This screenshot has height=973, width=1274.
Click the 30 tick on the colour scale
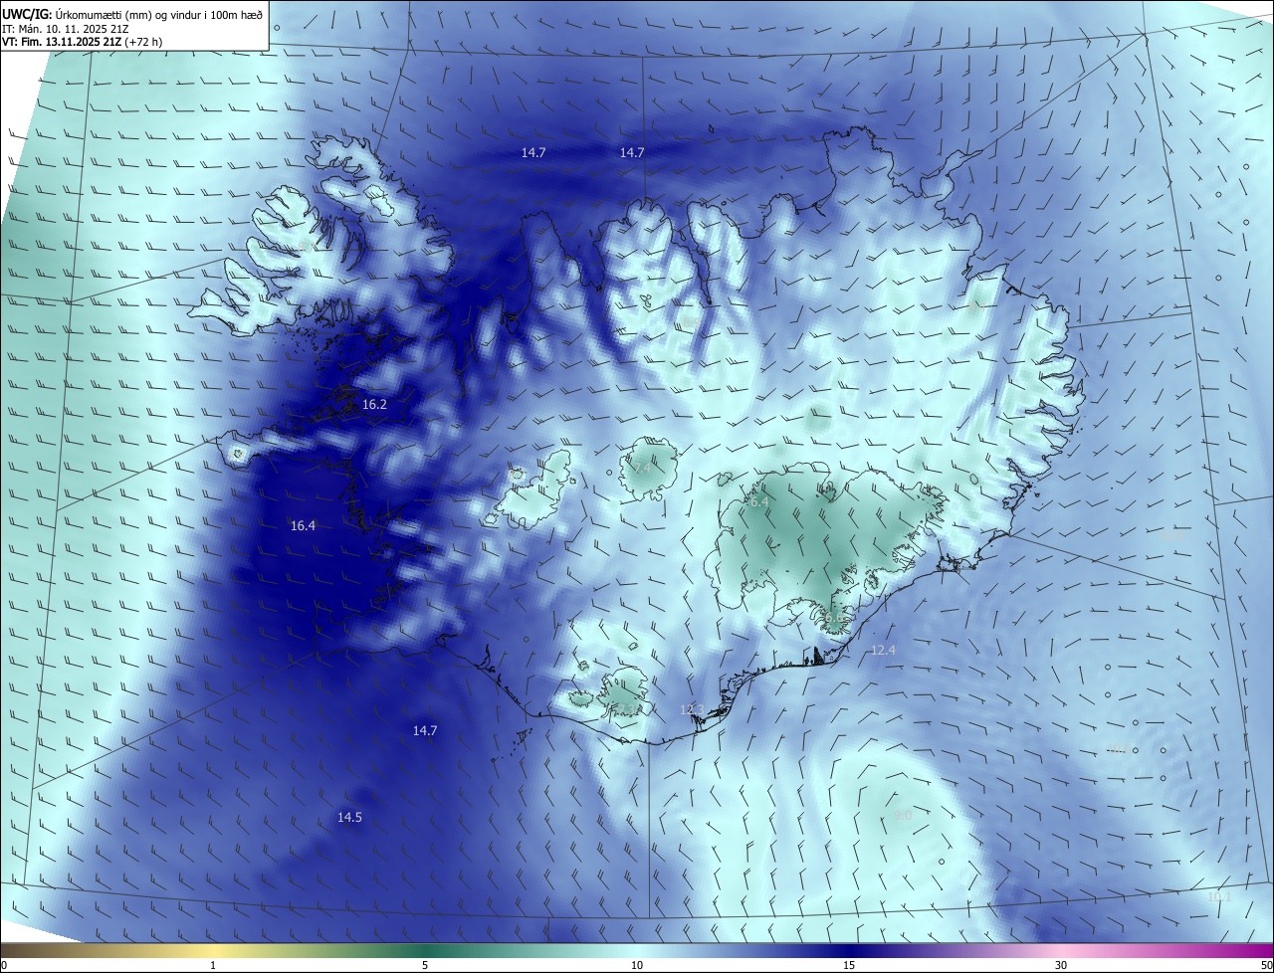(x=1061, y=965)
